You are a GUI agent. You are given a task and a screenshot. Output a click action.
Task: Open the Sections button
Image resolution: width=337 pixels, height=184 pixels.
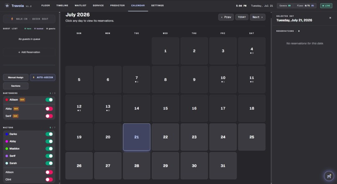pyautogui.click(x=16, y=86)
